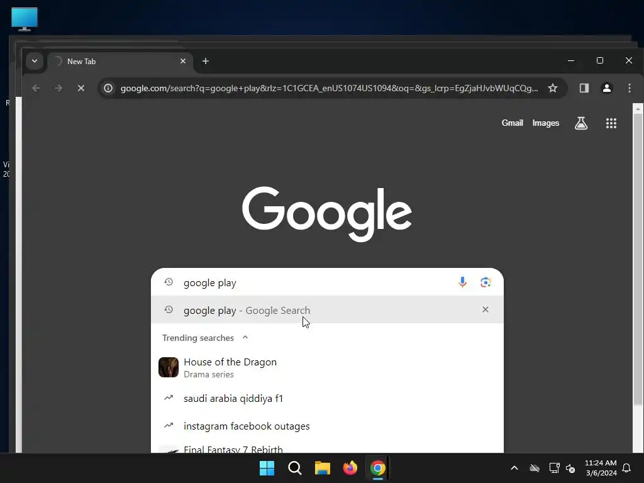This screenshot has width=644, height=483.
Task: Click Trending searches heading text
Action: 198,338
